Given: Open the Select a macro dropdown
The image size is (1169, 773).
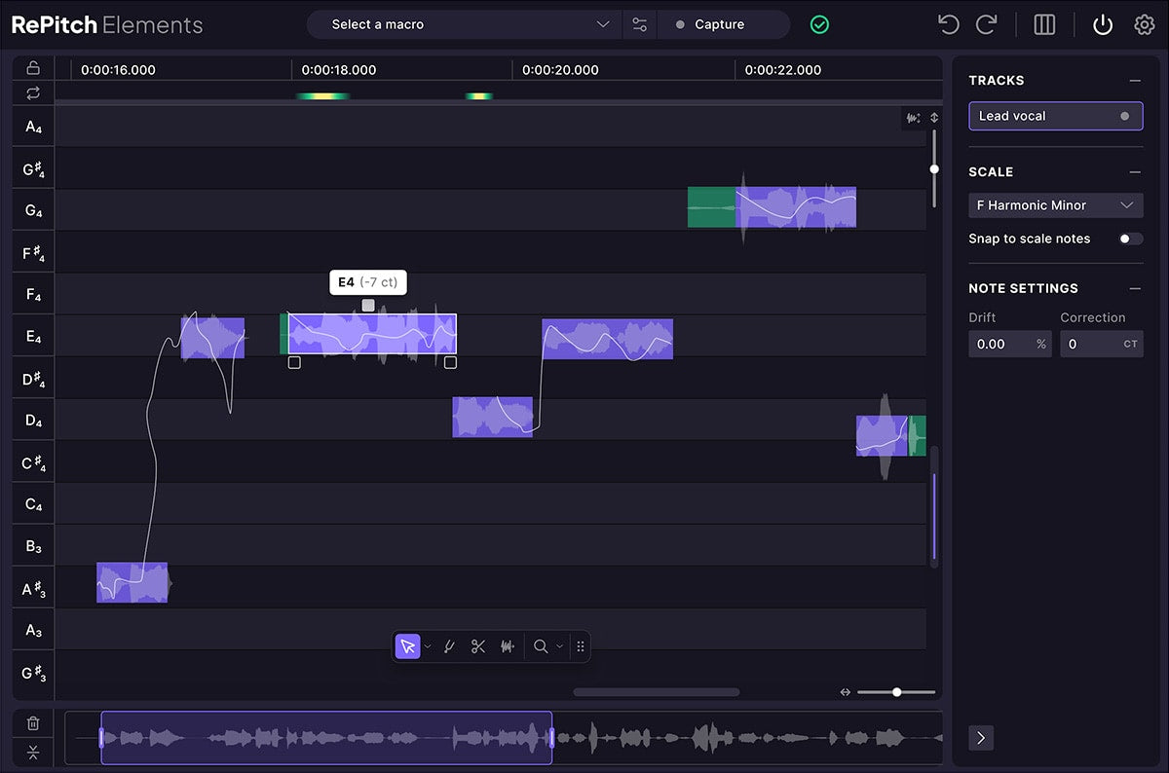Looking at the screenshot, I should [465, 24].
